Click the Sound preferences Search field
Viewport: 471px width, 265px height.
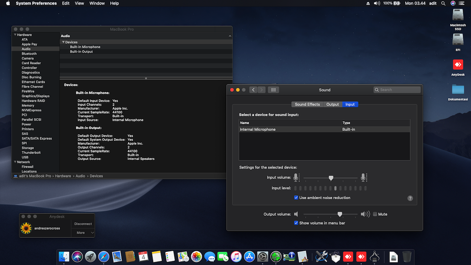[397, 90]
